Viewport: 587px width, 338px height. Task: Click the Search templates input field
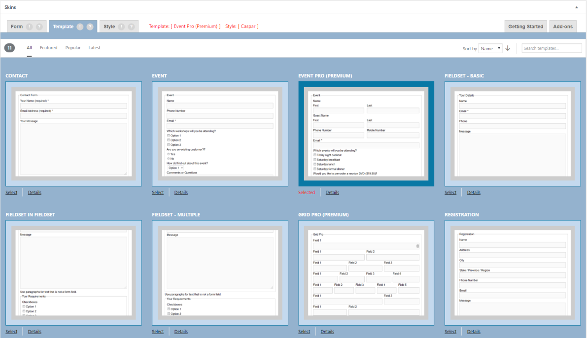click(x=552, y=48)
